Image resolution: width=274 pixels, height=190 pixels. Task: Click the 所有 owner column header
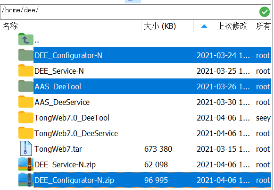tap(263, 26)
